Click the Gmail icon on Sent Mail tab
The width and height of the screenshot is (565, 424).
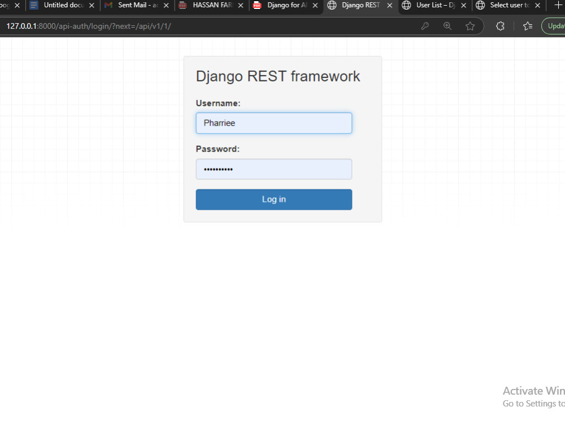coord(108,5)
